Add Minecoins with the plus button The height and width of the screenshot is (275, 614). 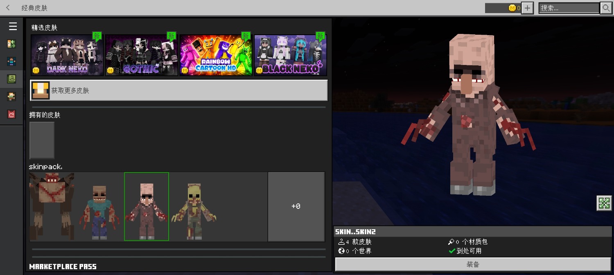528,8
